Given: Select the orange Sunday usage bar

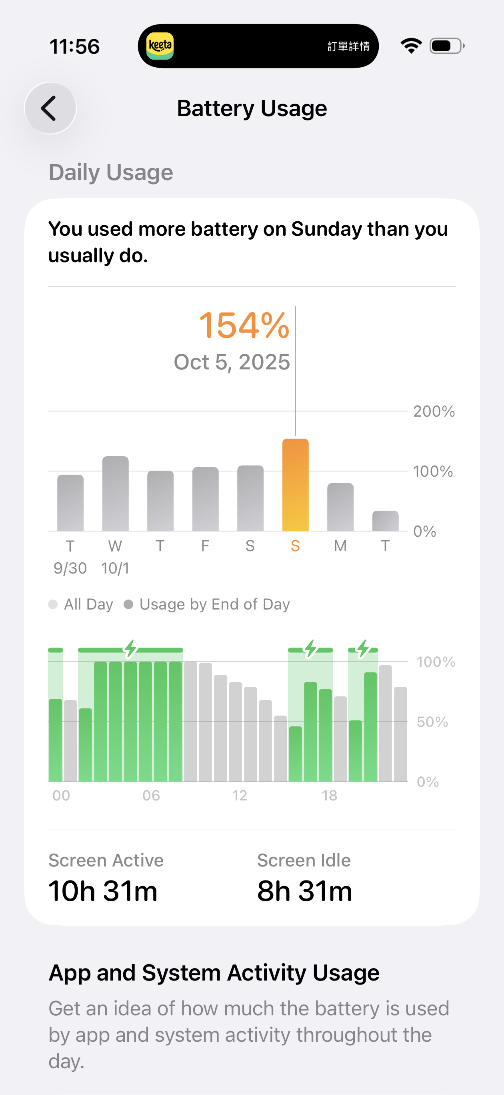Looking at the screenshot, I should [295, 485].
